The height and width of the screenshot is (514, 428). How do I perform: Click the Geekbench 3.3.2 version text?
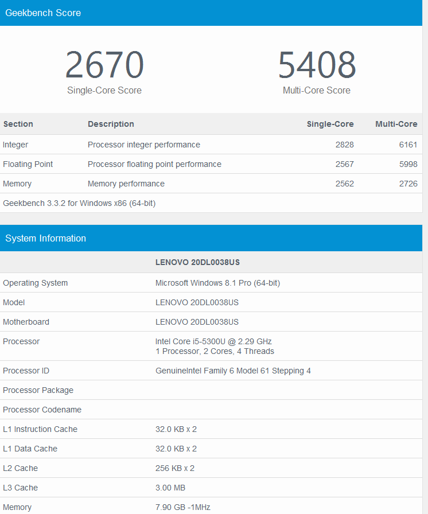pyautogui.click(x=79, y=203)
